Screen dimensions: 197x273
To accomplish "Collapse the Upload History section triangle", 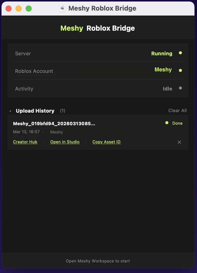I will point(10,111).
